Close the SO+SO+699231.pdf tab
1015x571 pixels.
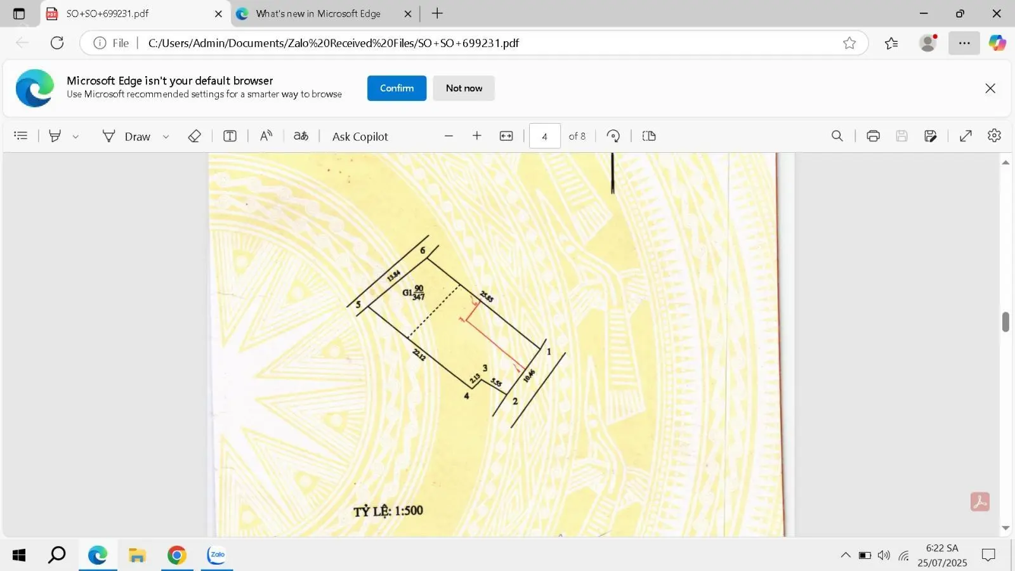point(218,13)
